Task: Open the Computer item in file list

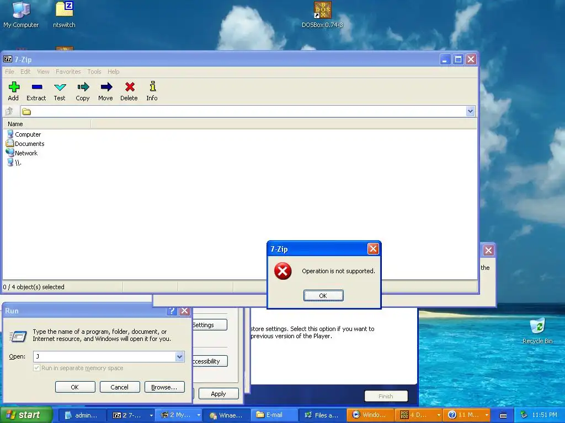Action: (x=24, y=134)
